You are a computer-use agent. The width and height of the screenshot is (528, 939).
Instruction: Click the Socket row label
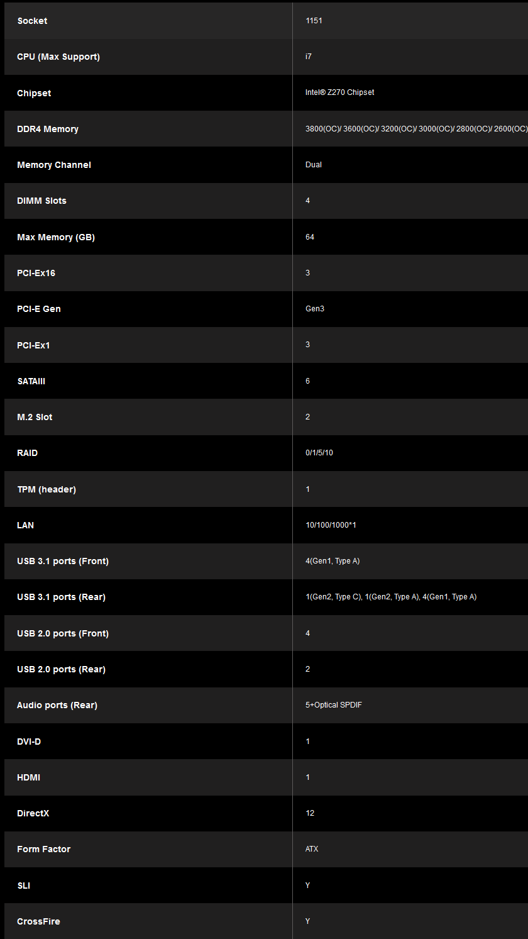coord(32,21)
